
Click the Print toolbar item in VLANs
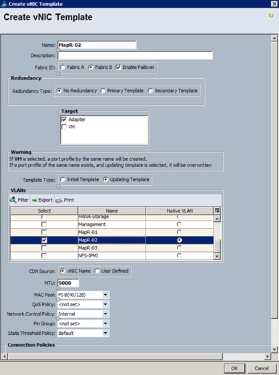pos(65,200)
